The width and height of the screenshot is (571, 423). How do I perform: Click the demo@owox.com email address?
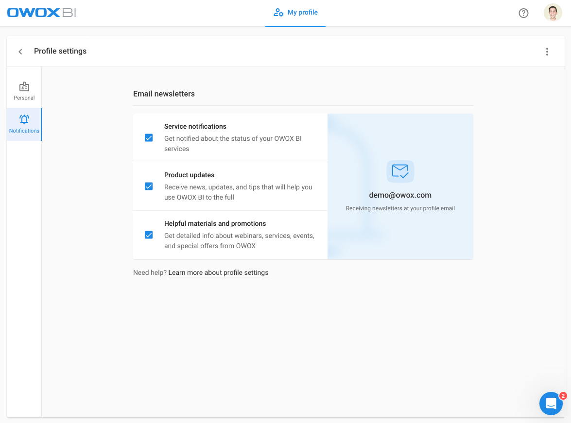(x=400, y=195)
